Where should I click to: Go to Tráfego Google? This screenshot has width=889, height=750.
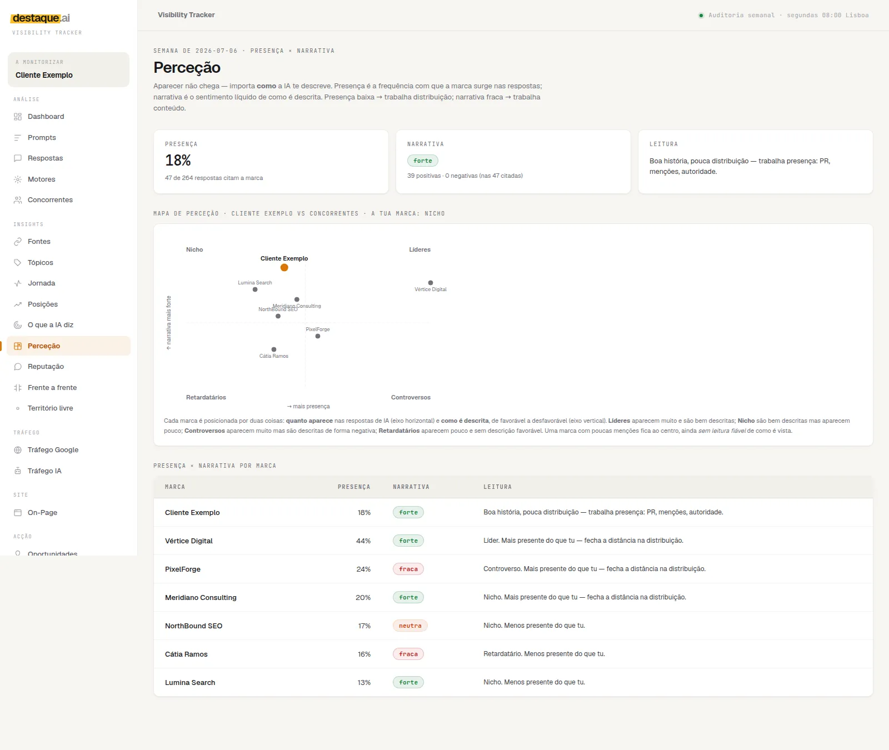point(69,450)
